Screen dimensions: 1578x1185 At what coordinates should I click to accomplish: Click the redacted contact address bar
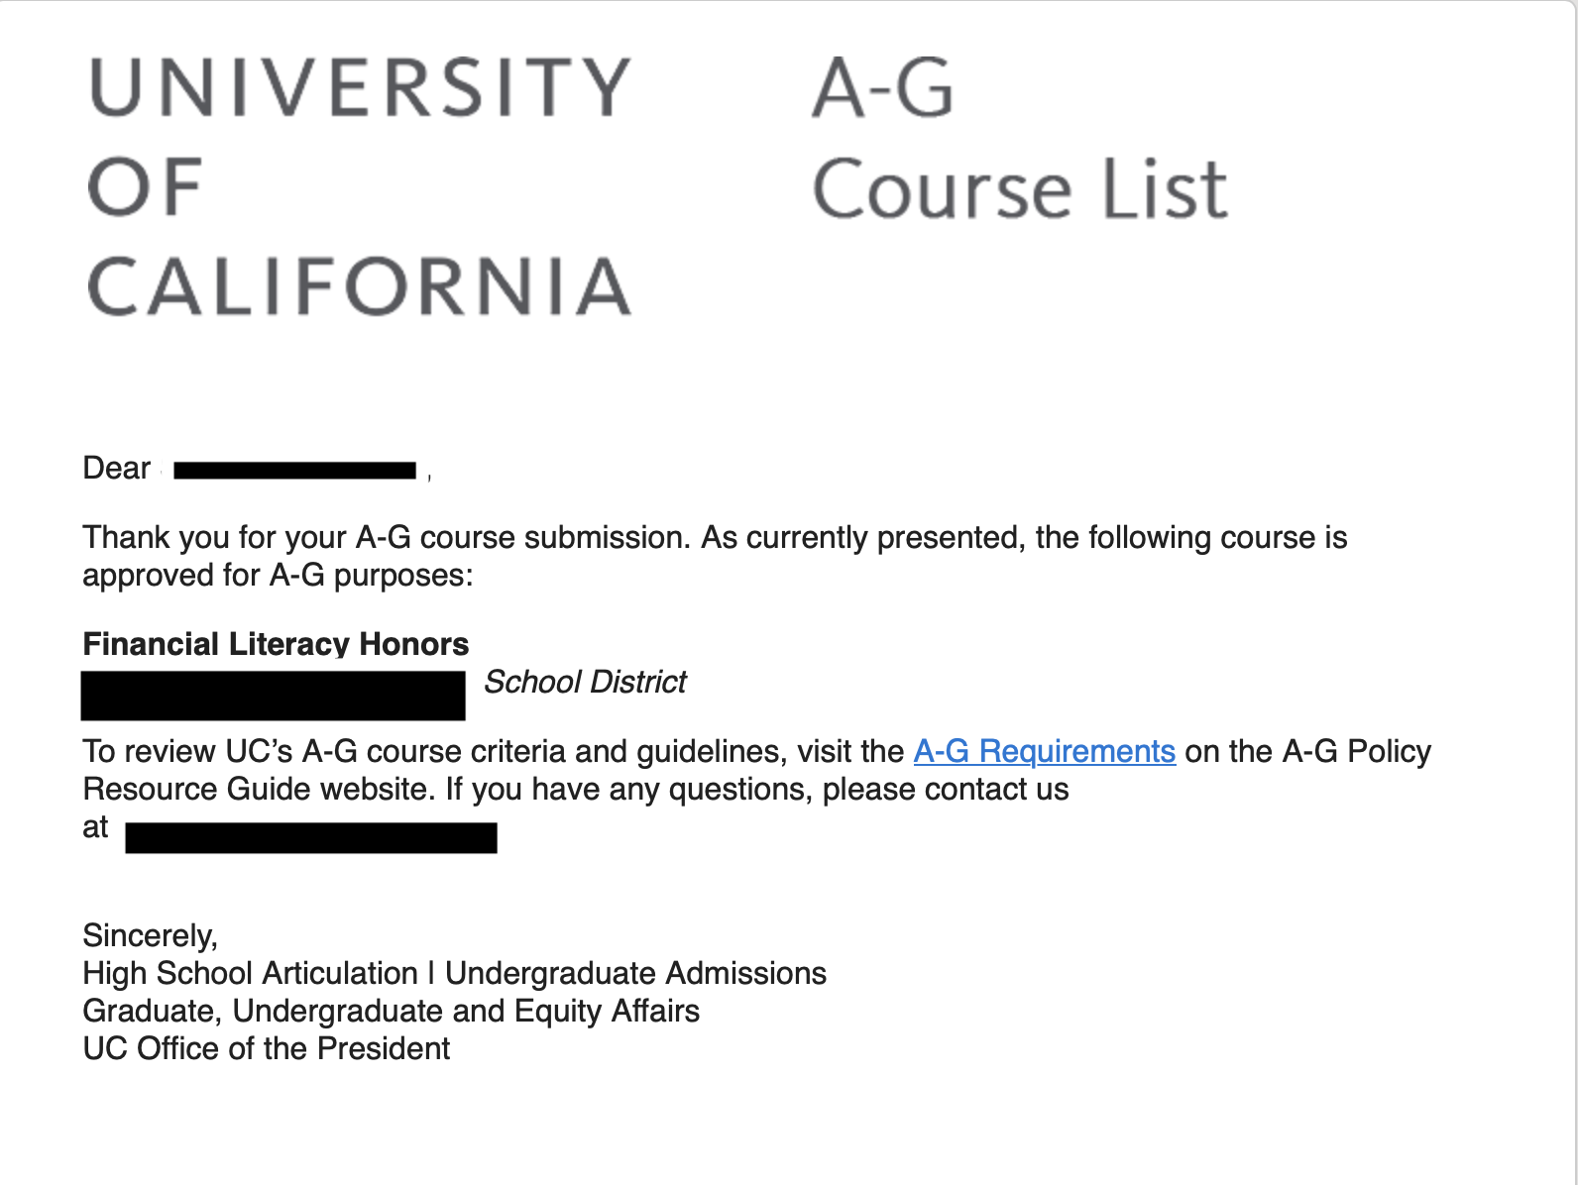310,837
